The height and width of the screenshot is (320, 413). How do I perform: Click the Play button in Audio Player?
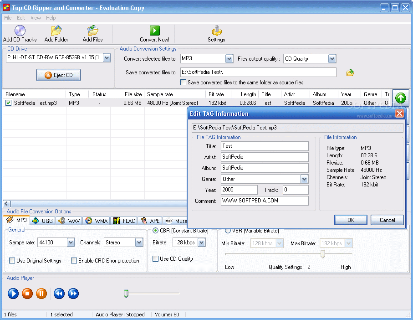click(x=13, y=294)
